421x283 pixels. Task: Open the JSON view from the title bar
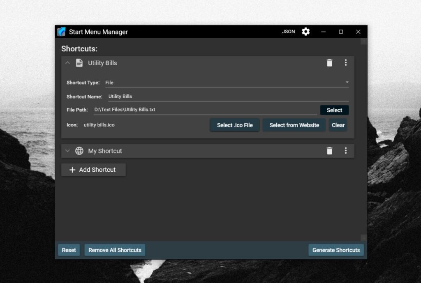pyautogui.click(x=288, y=31)
